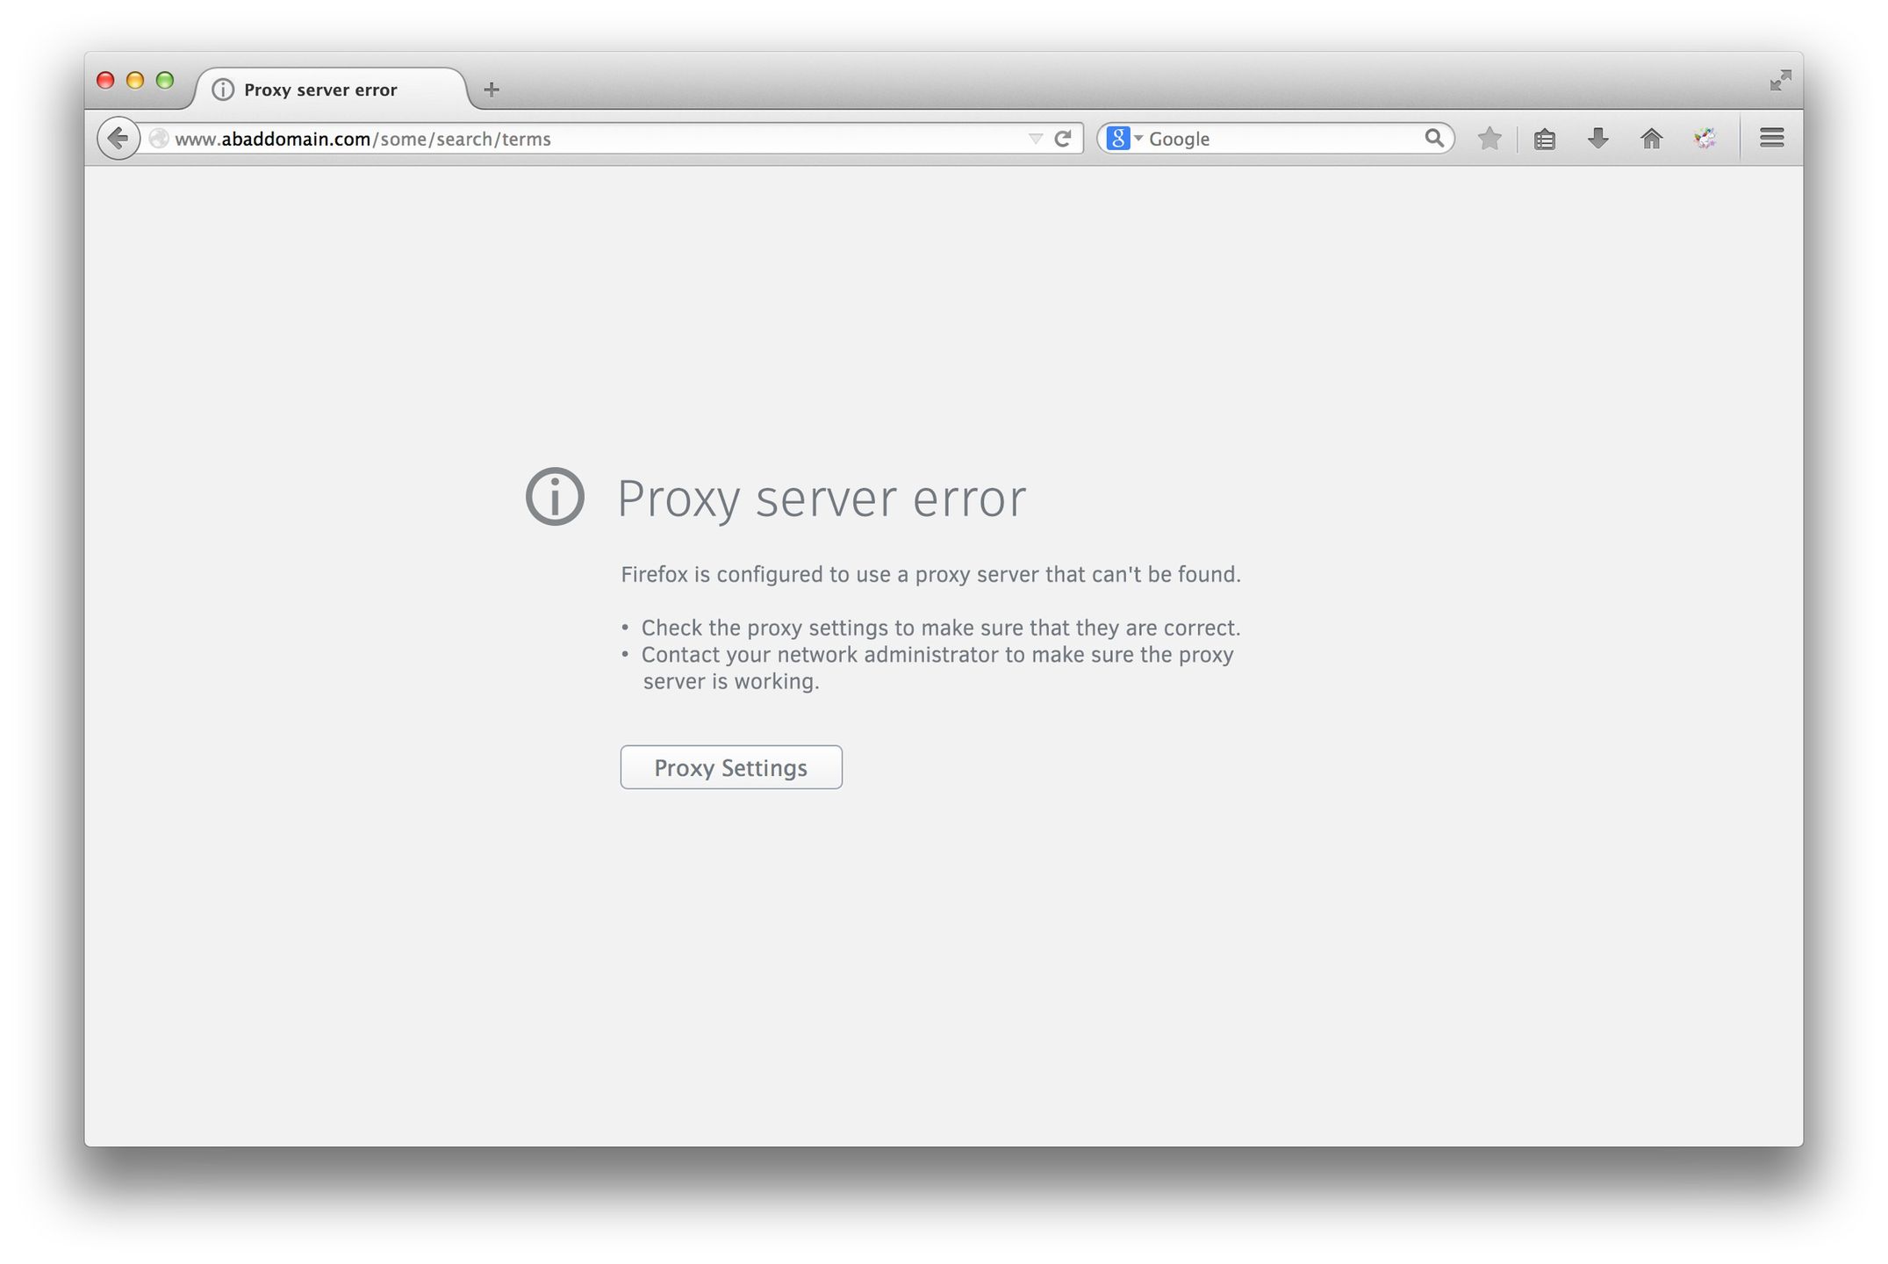The height and width of the screenshot is (1264, 1888).
Task: Click the colorful add-on toolbar icon
Action: 1705,139
